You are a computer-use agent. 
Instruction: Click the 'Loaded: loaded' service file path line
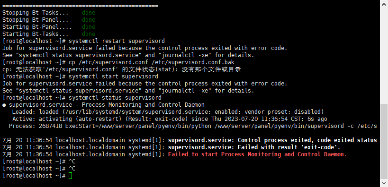168,112
